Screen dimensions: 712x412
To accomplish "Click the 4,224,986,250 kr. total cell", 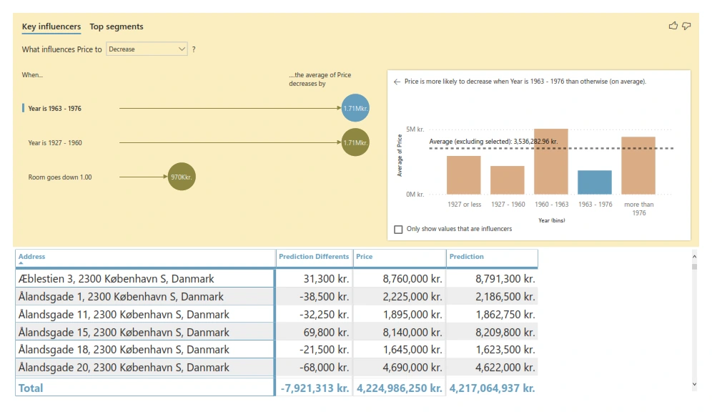I will (x=399, y=388).
